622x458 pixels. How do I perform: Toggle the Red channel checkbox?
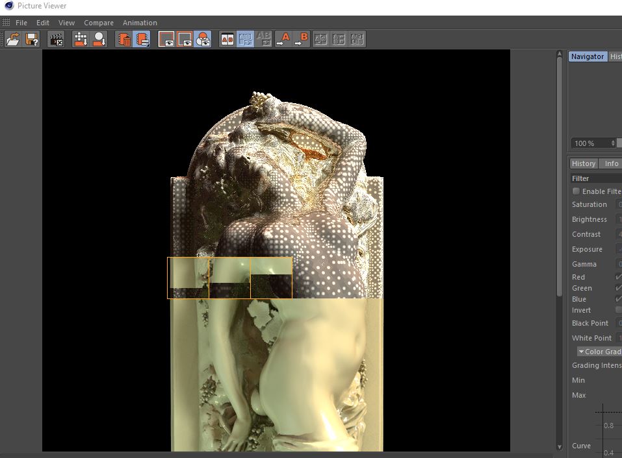tap(619, 277)
